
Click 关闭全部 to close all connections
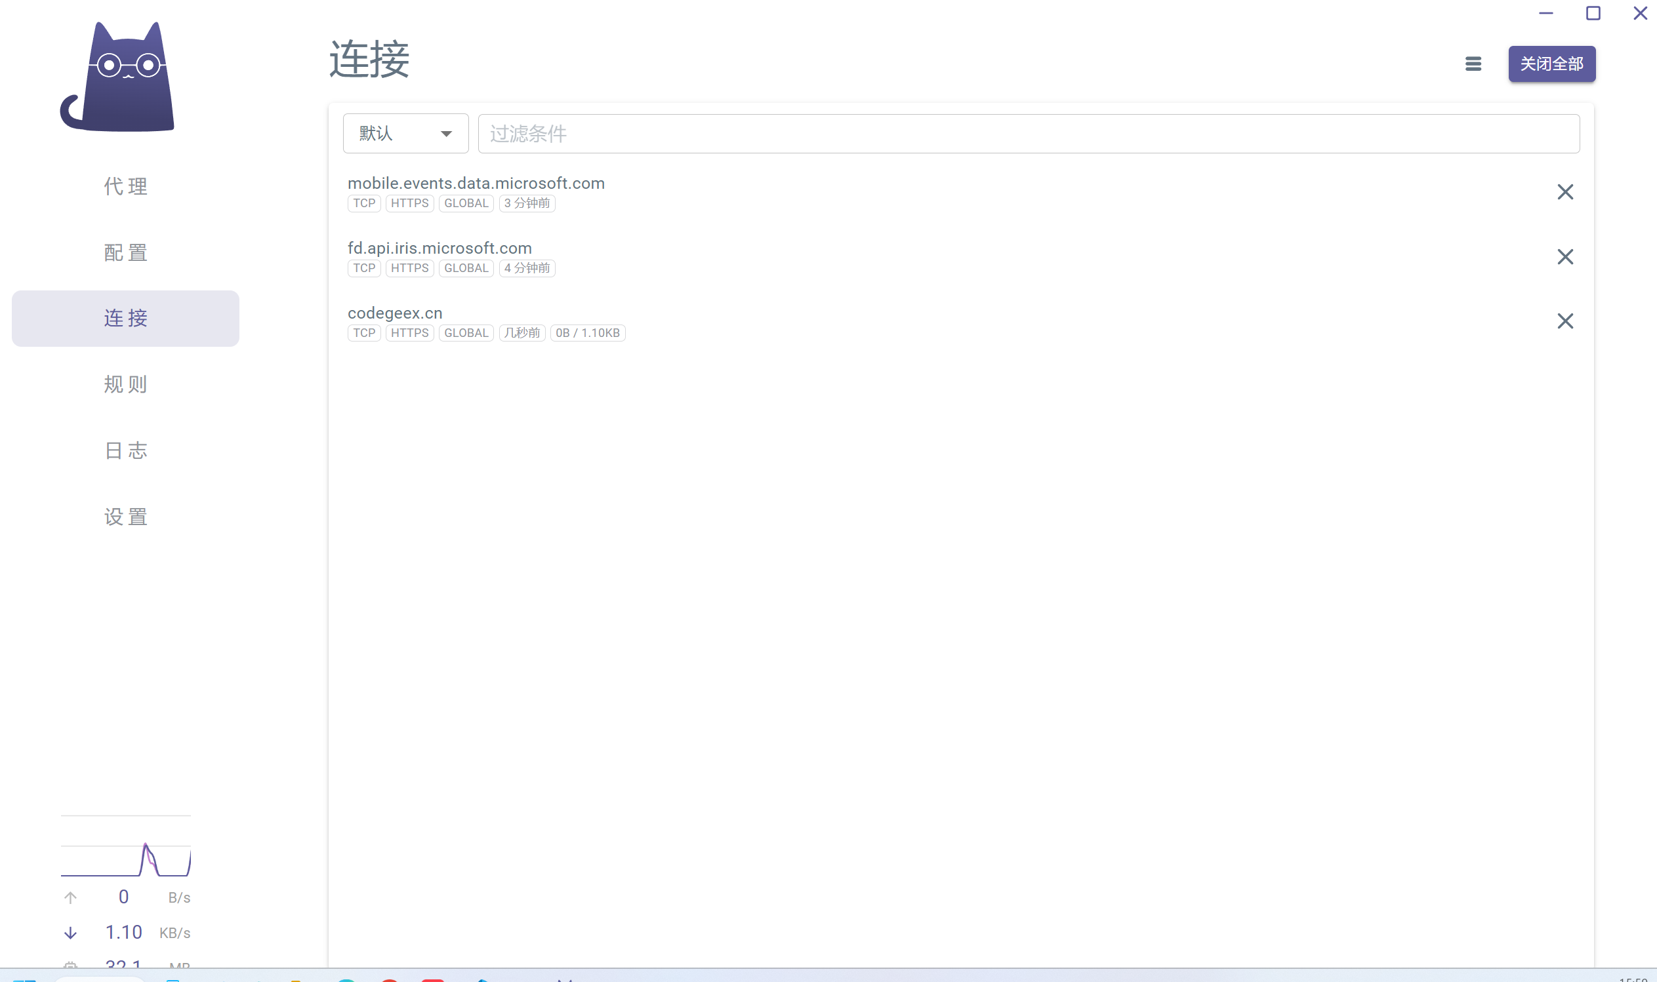[x=1551, y=63]
